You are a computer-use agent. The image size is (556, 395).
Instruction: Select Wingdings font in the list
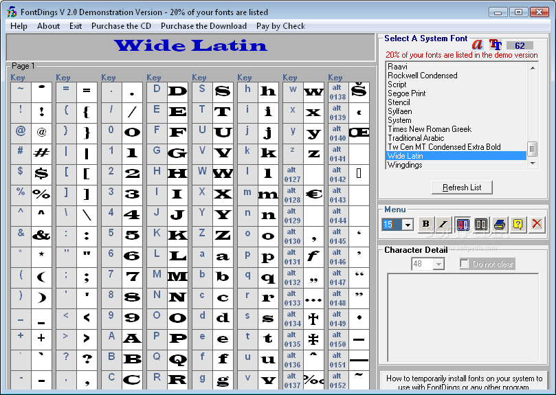456,165
